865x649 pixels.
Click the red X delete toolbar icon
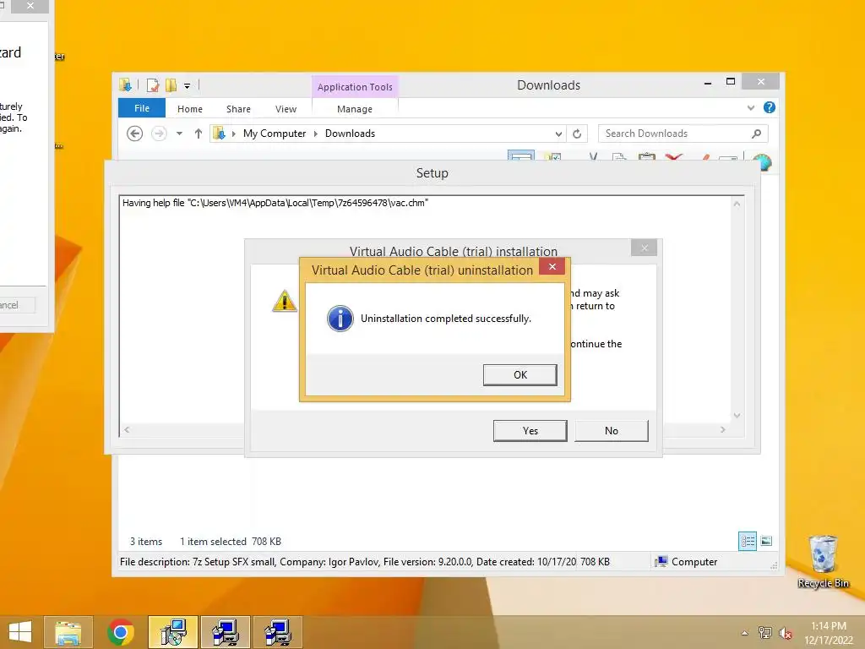coord(673,157)
